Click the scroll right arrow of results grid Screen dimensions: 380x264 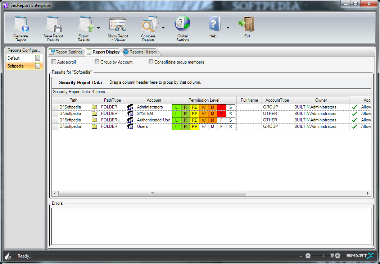[368, 193]
